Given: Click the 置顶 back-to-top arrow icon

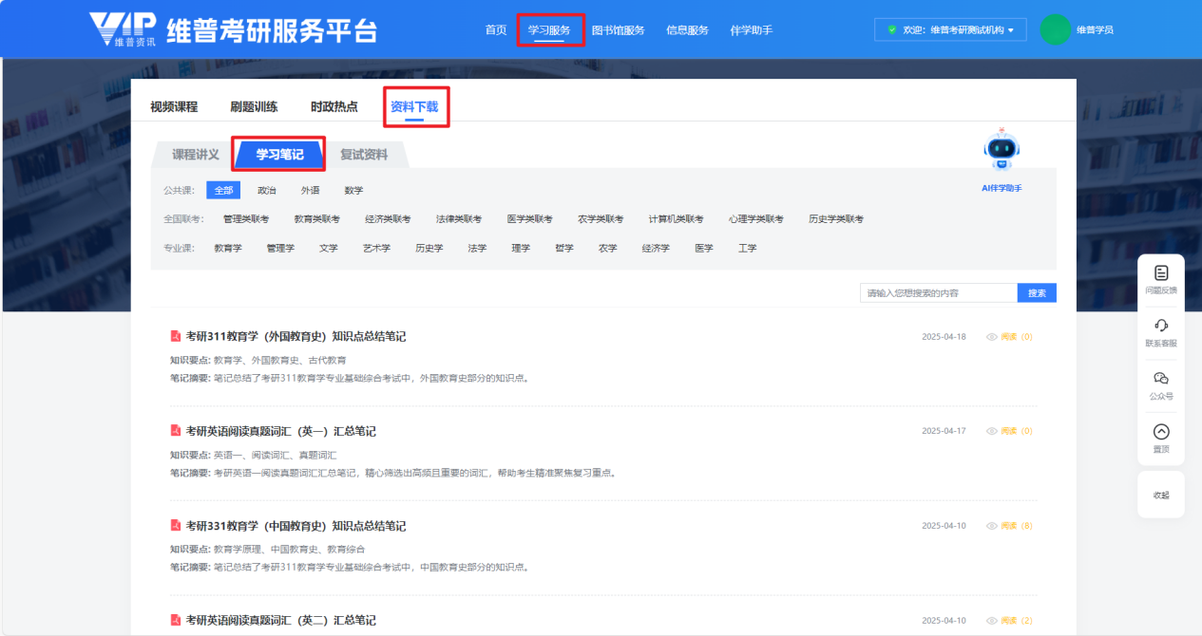Looking at the screenshot, I should [1160, 432].
